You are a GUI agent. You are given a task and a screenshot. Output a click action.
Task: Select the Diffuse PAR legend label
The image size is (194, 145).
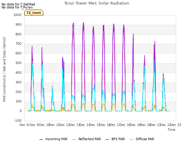point(145,139)
